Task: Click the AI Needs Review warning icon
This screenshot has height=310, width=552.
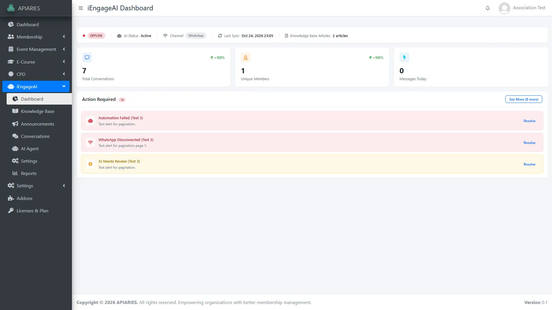Action: (x=90, y=164)
